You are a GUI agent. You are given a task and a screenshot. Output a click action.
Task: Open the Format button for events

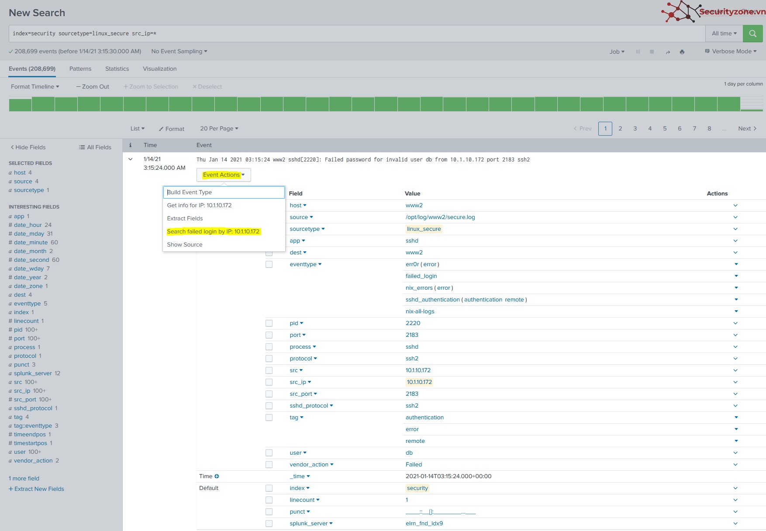(x=172, y=129)
